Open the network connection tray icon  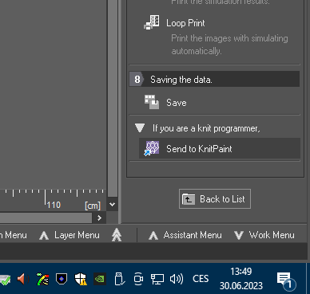(x=157, y=279)
